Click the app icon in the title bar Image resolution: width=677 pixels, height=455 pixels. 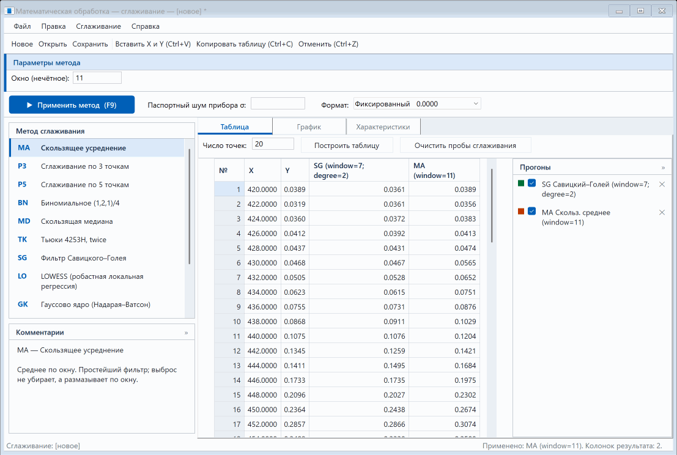pyautogui.click(x=9, y=11)
